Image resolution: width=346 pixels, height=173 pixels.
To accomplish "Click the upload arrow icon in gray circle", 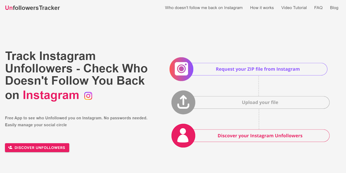I will [x=183, y=102].
